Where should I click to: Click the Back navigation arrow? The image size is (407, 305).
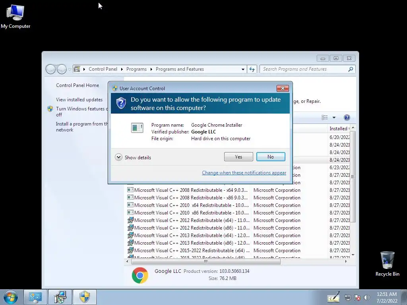tap(50, 69)
